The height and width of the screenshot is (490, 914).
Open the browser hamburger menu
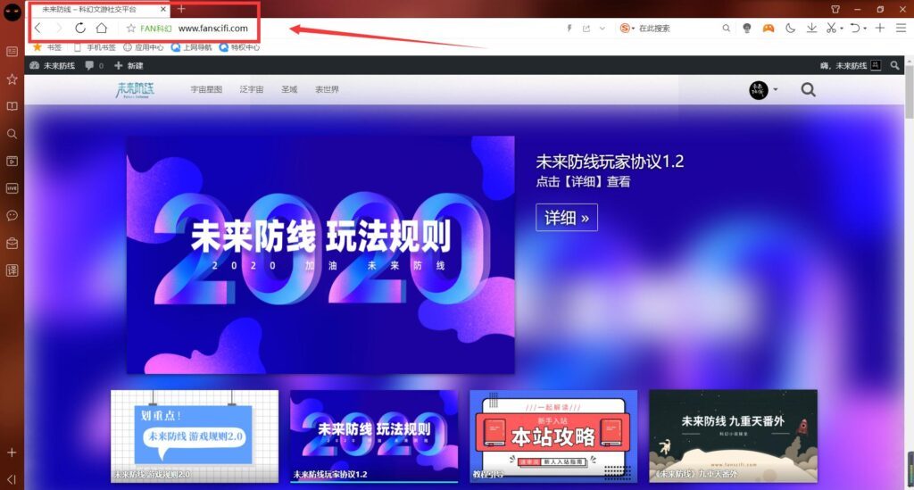point(902,28)
